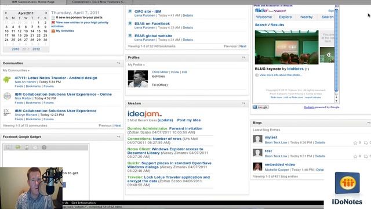The height and width of the screenshot is (209, 371).
Task: Open the Search tab in Flickr gadget
Action: (x=328, y=17)
